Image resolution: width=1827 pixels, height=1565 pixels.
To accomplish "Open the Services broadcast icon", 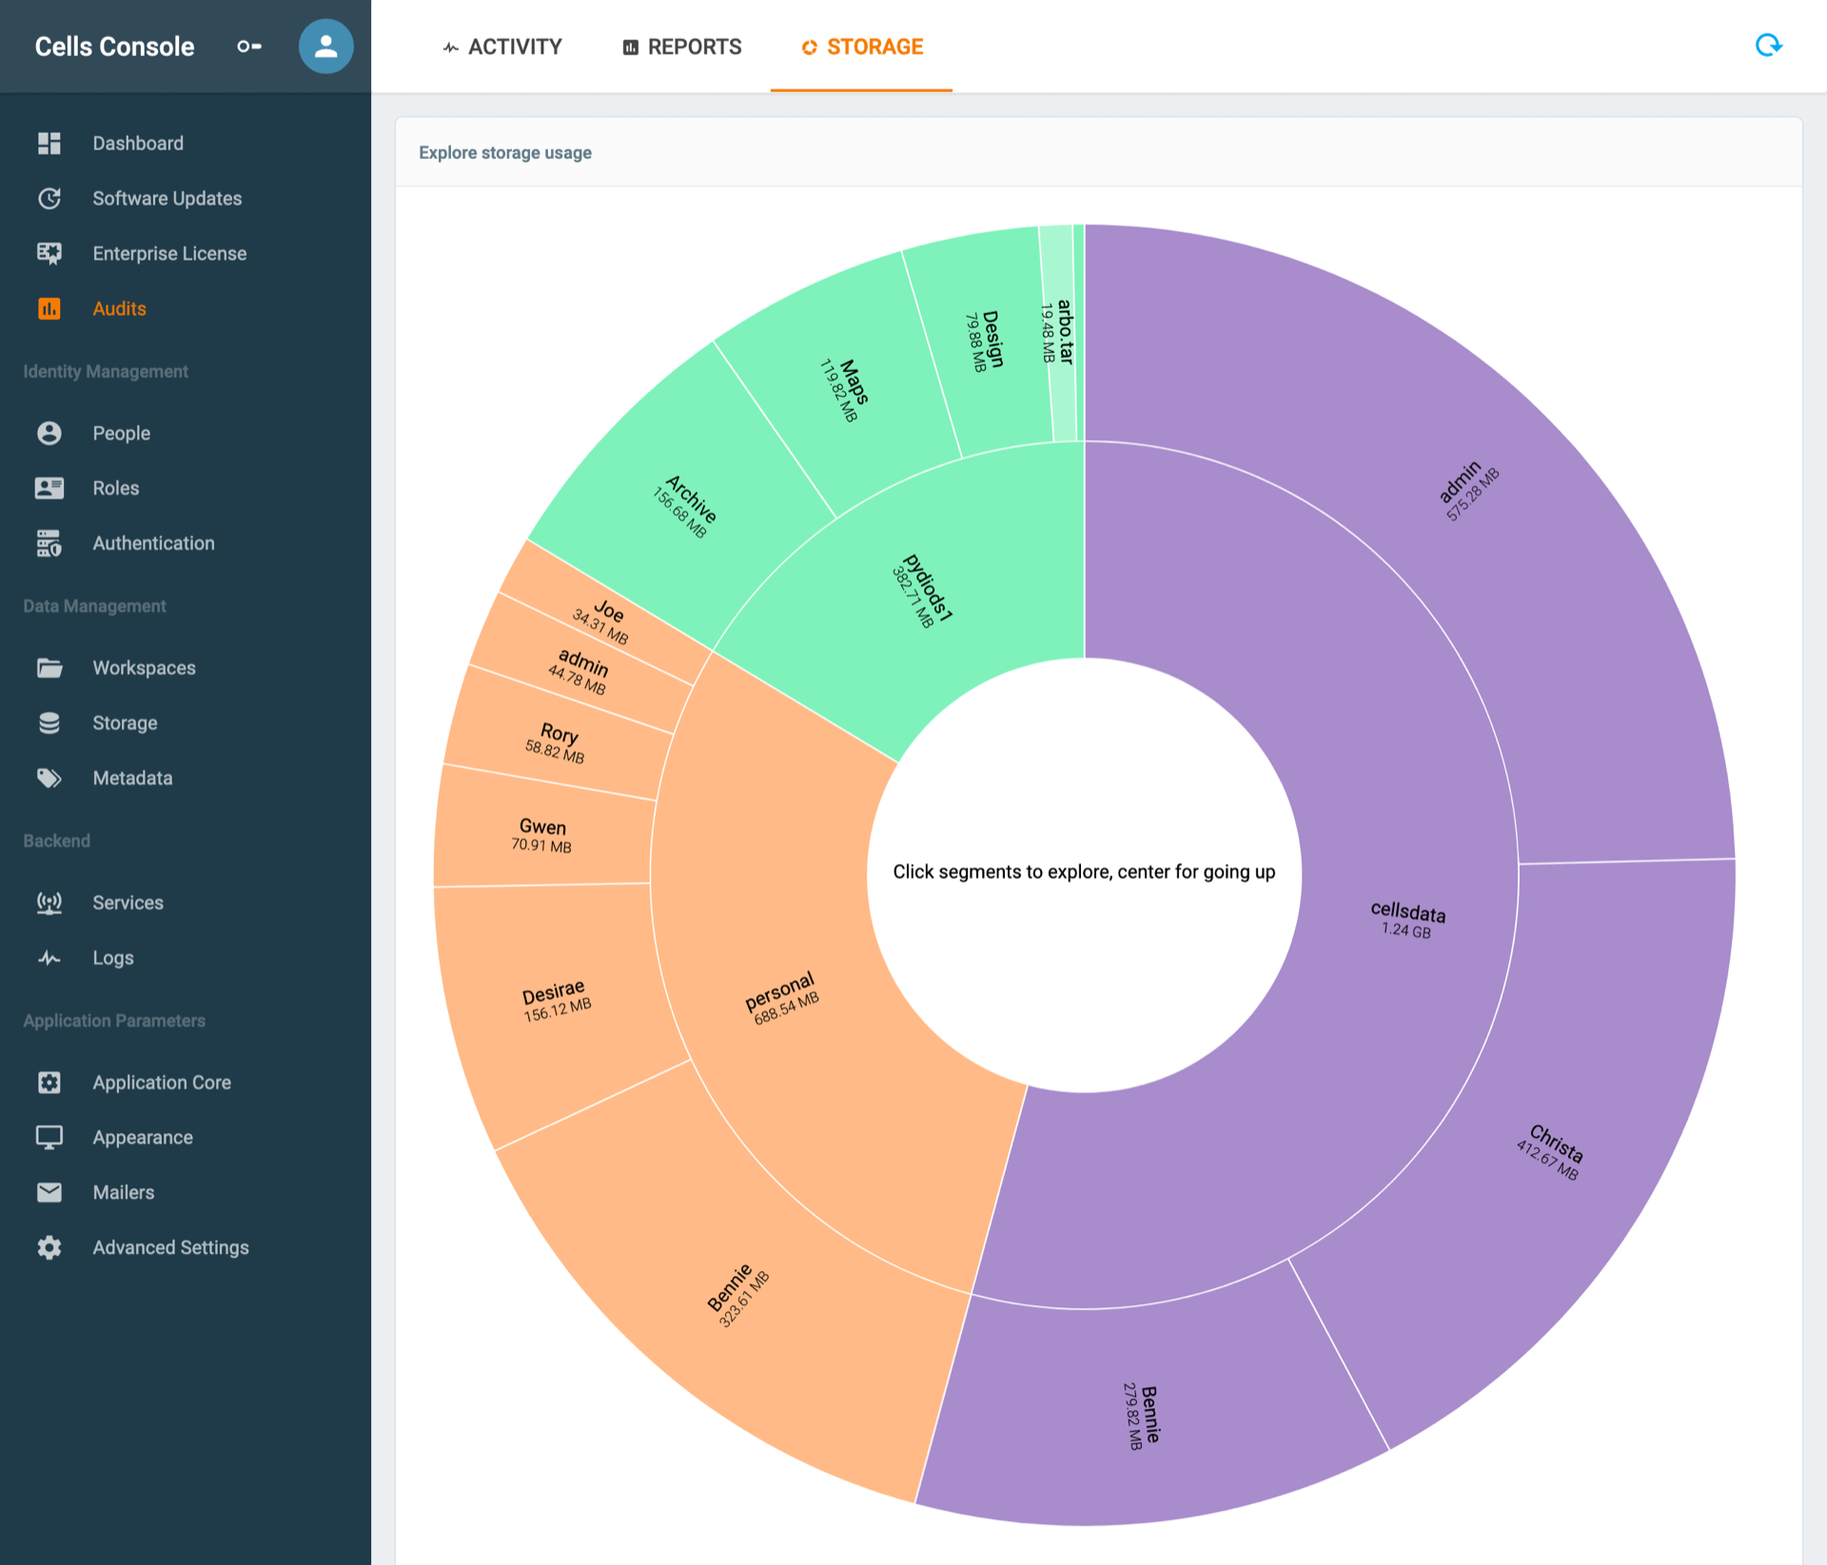I will point(49,903).
